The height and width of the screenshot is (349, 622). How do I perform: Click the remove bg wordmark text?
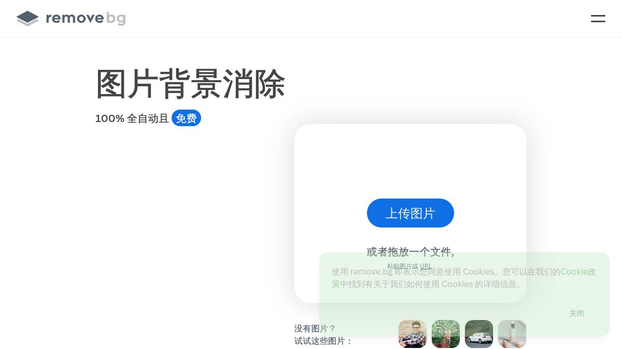pos(86,19)
